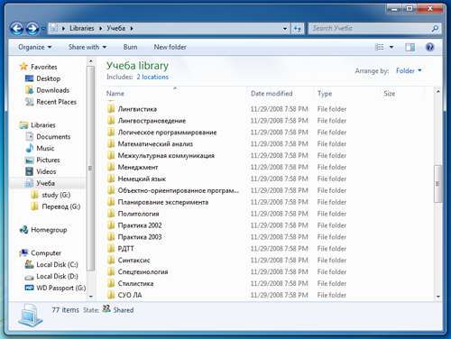Open the Arrange by Folder dropdown
Viewport: 451px width, 339px height.
(409, 71)
